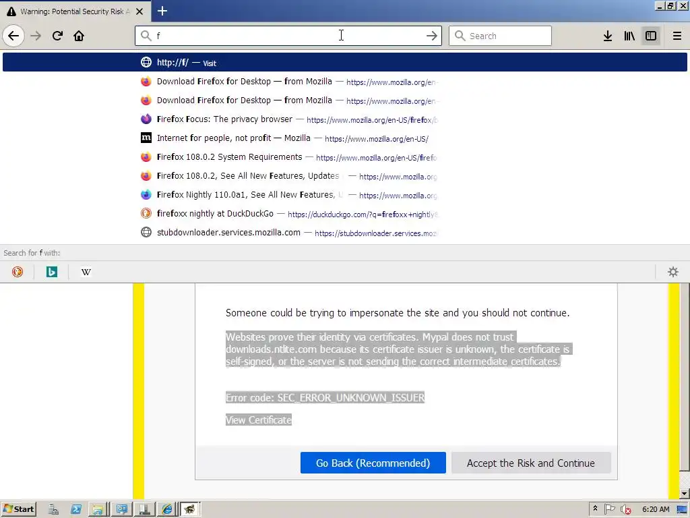The height and width of the screenshot is (518, 690).
Task: Open Internet Explorer from taskbar
Action: pyautogui.click(x=167, y=510)
